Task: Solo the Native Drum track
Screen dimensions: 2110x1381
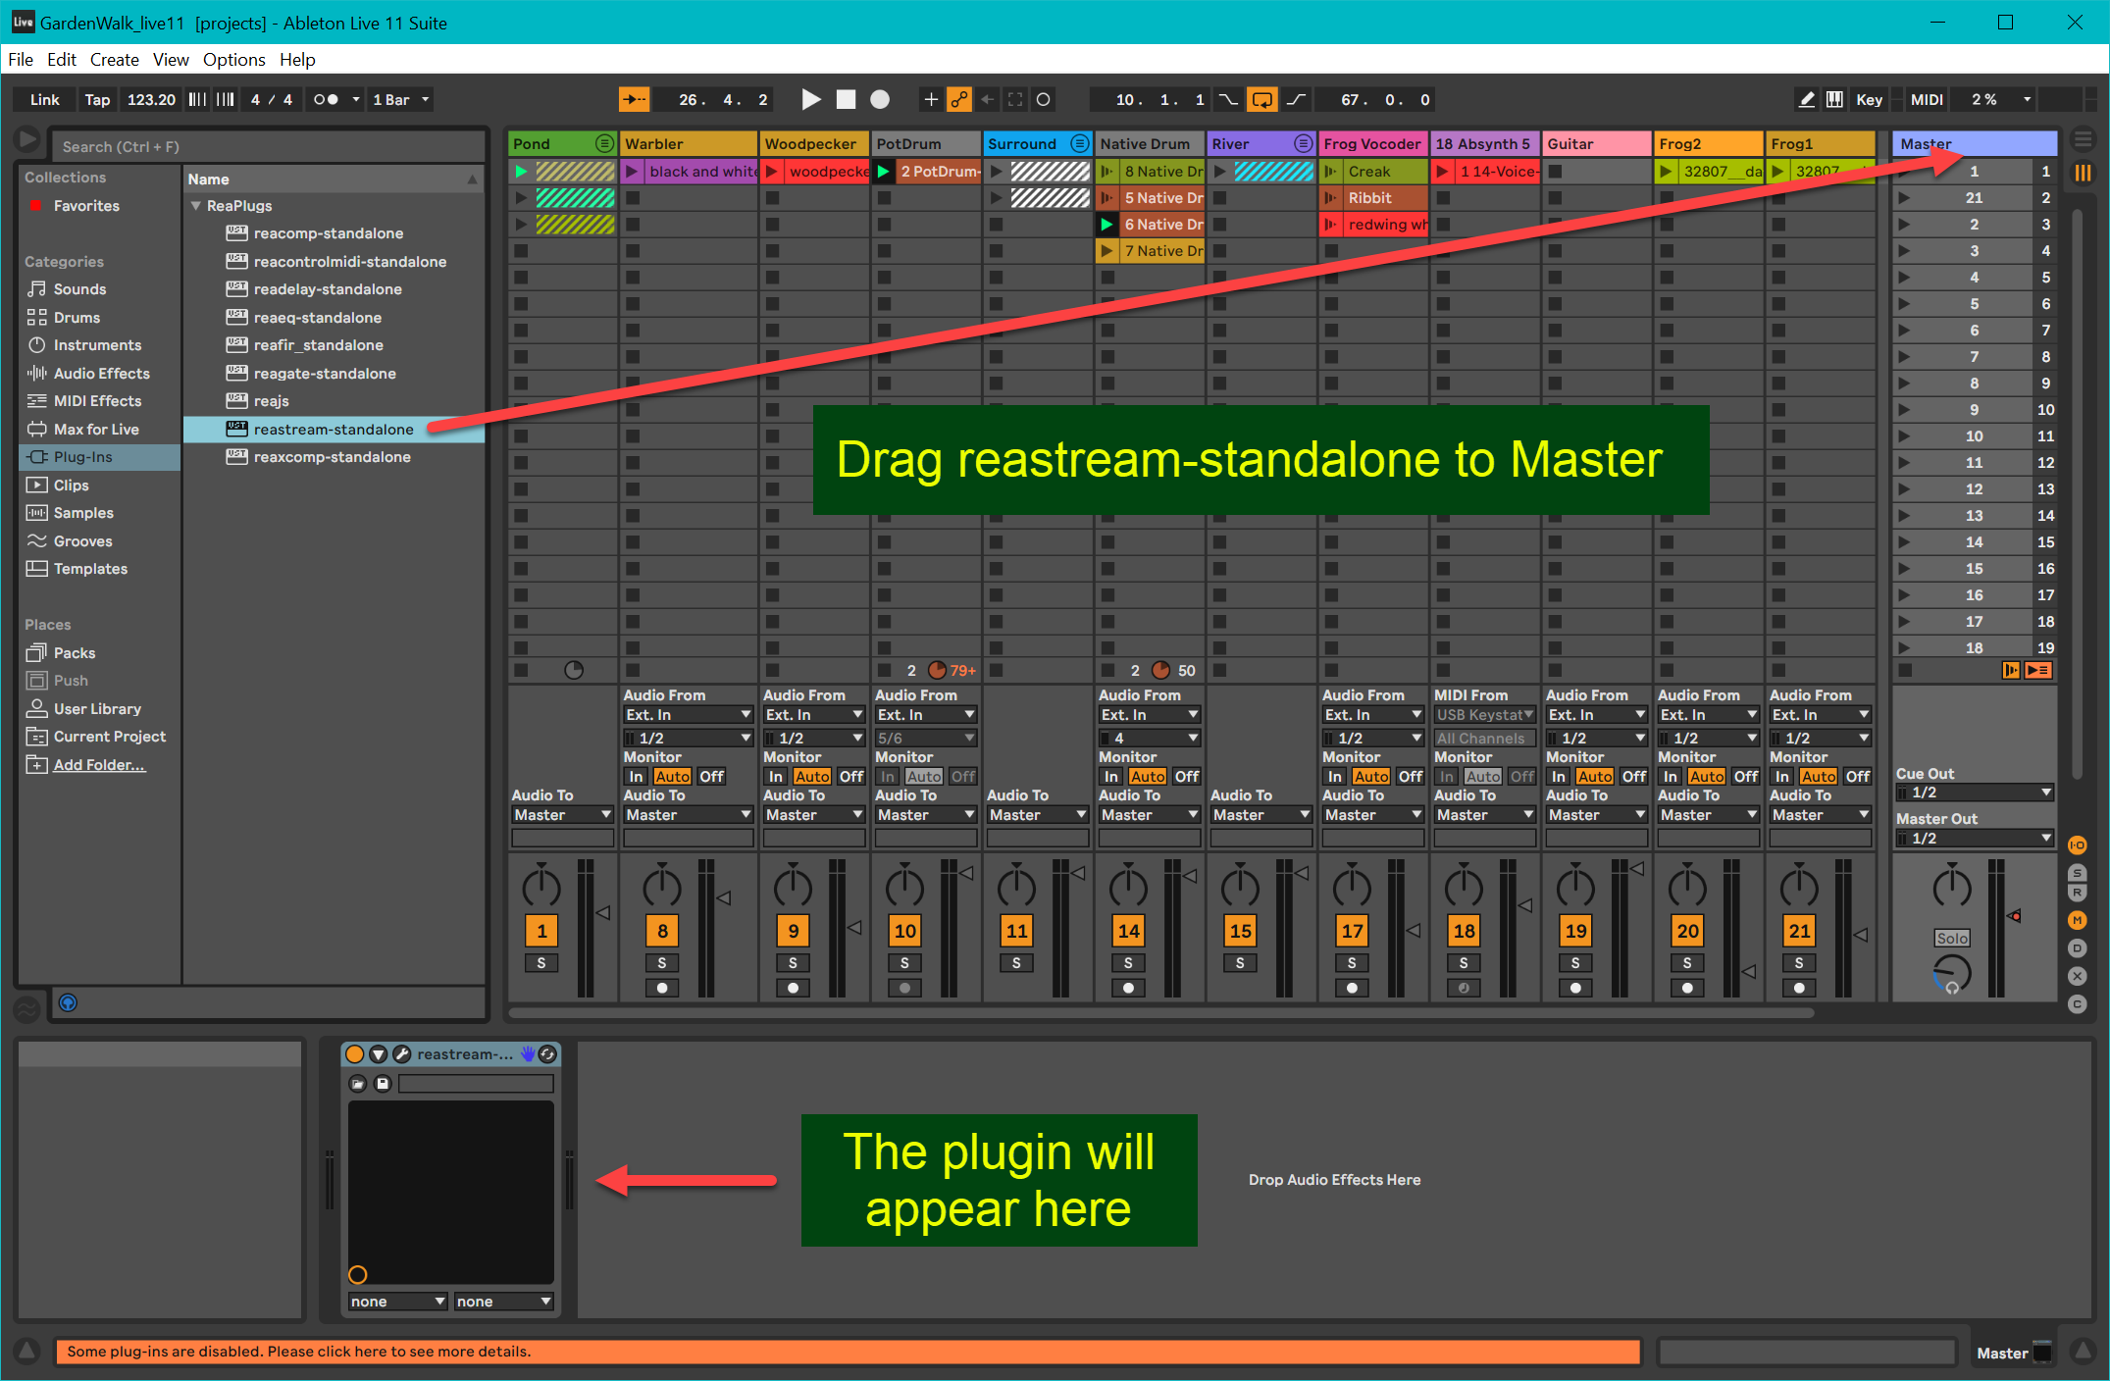Action: 1128,963
